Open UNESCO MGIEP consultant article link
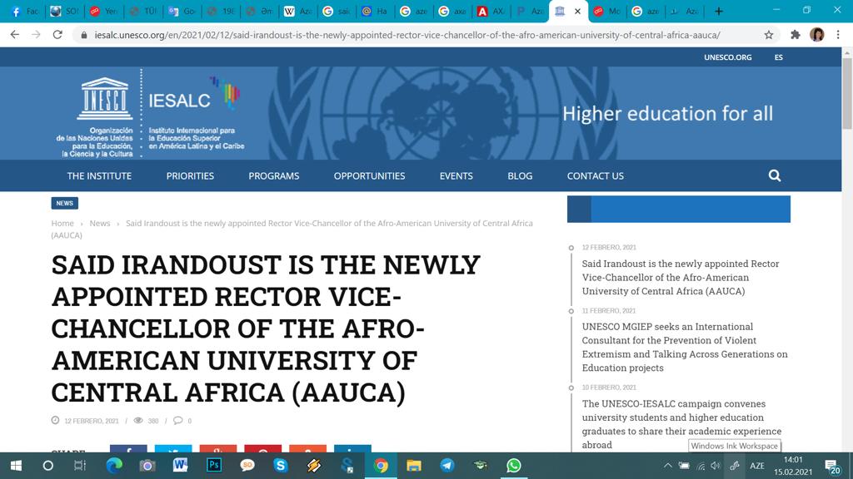This screenshot has width=853, height=479. 685,347
